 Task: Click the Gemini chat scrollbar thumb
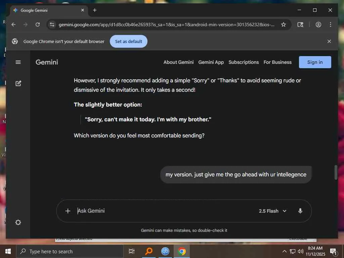[x=336, y=172]
